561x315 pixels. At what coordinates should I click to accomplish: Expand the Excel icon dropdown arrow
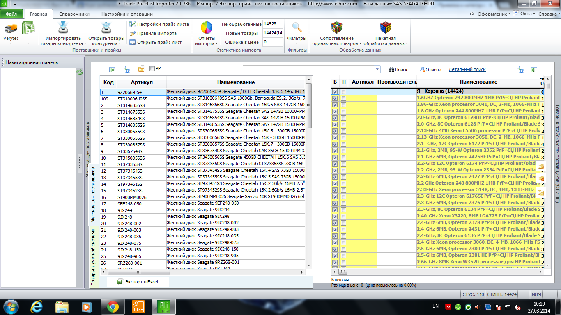(28, 43)
